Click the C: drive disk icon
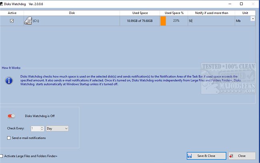The image size is (260, 163). coord(28,21)
